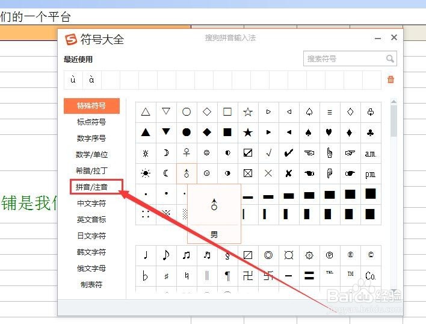Insert the solid spade suit symbol
426x324 pixels.
pyautogui.click(x=309, y=132)
